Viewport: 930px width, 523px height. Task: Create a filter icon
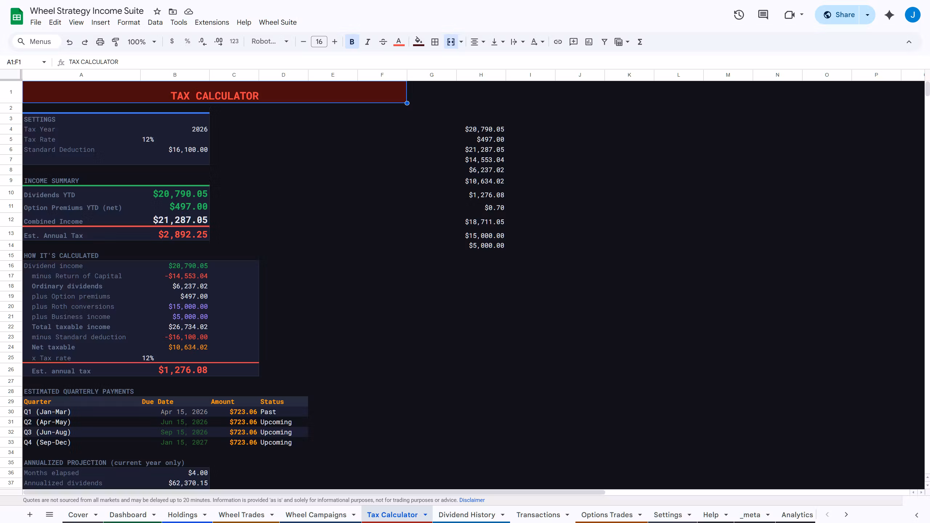(x=604, y=42)
